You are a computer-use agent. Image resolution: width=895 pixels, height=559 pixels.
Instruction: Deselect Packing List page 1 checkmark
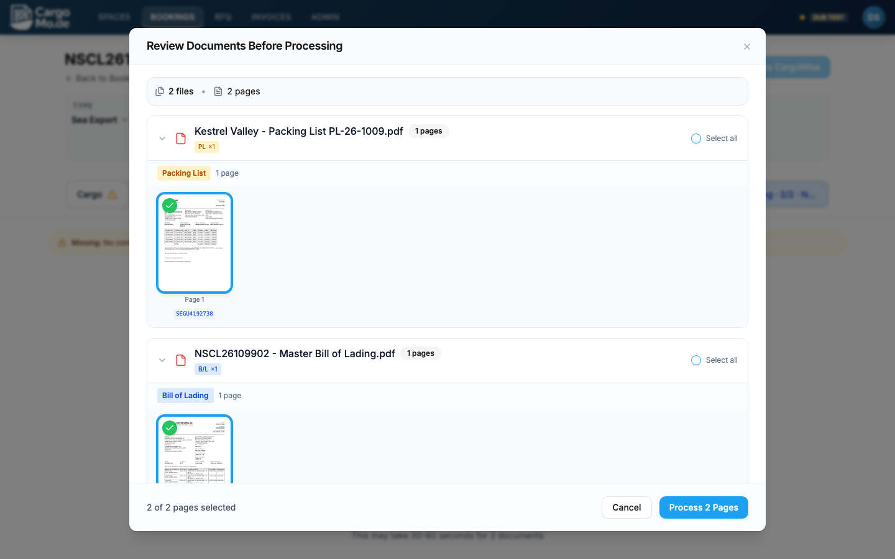tap(170, 206)
